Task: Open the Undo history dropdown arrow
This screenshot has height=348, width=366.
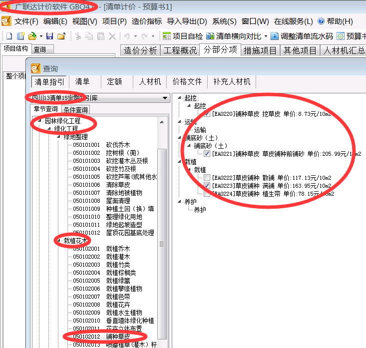Action: point(135,36)
